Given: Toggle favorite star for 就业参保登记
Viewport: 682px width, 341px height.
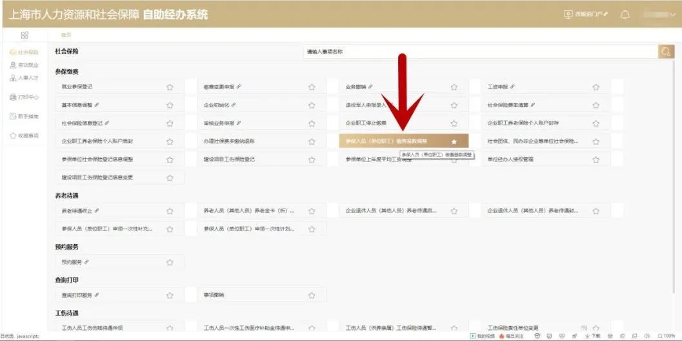Looking at the screenshot, I should point(170,87).
